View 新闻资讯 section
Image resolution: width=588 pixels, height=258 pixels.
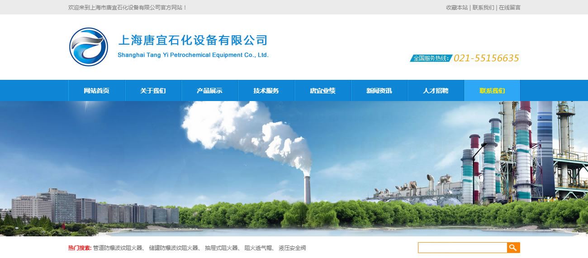coord(379,91)
